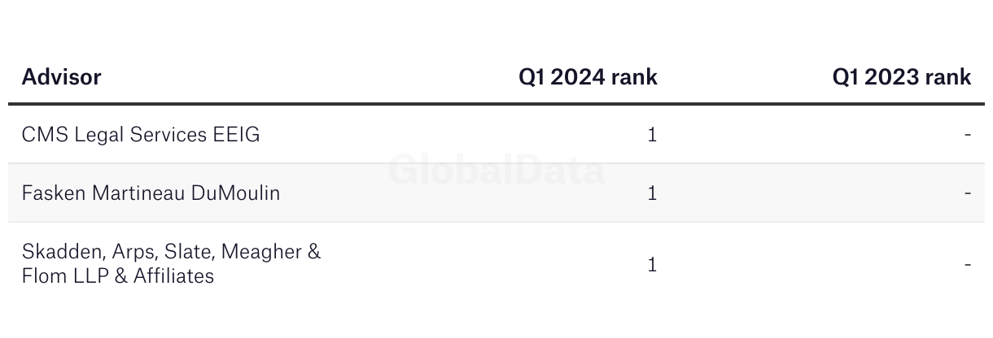Click the Flom LLP & Affiliates line
The width and height of the screenshot is (993, 338).
click(x=118, y=276)
